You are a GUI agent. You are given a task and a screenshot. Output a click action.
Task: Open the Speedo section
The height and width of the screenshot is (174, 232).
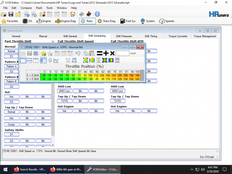(167, 21)
